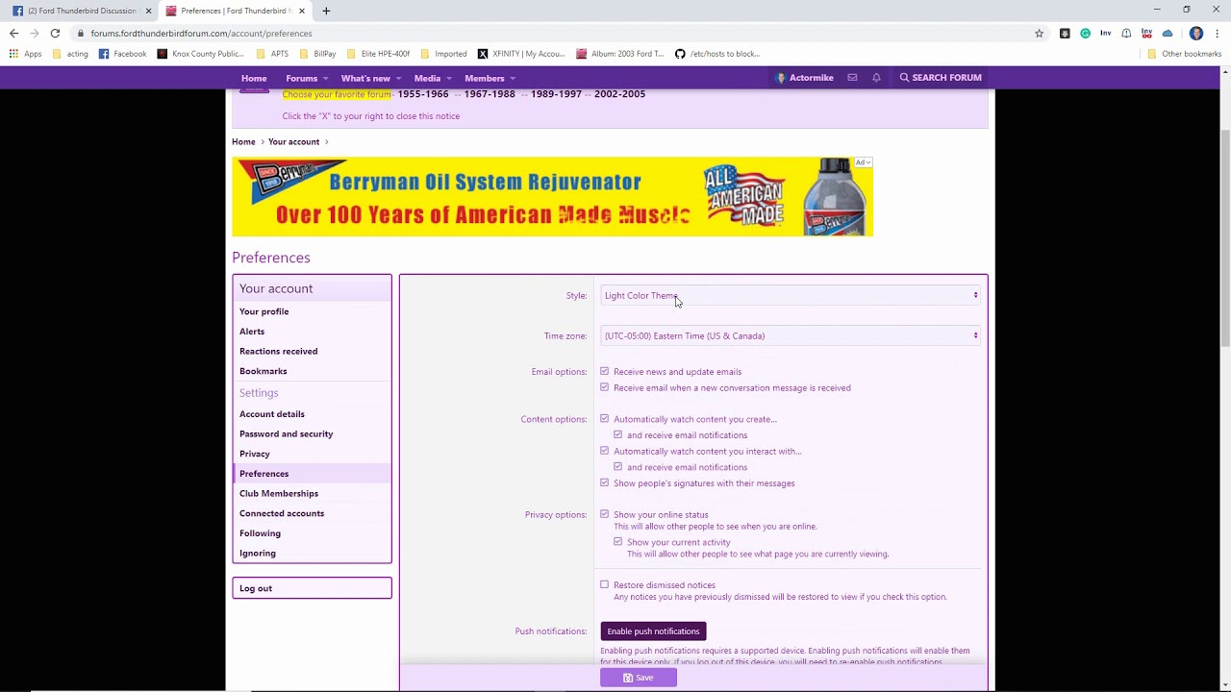Viewport: 1231px width, 692px height.
Task: Toggle Show your current activity
Action: tap(618, 542)
